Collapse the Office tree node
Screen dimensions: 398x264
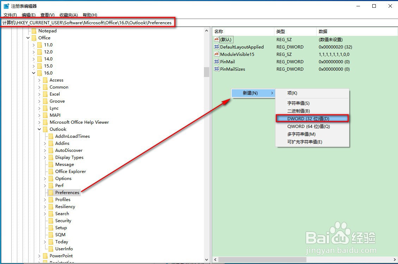[28, 38]
